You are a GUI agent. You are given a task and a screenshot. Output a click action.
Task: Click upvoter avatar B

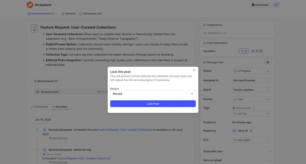pyautogui.click(x=253, y=51)
